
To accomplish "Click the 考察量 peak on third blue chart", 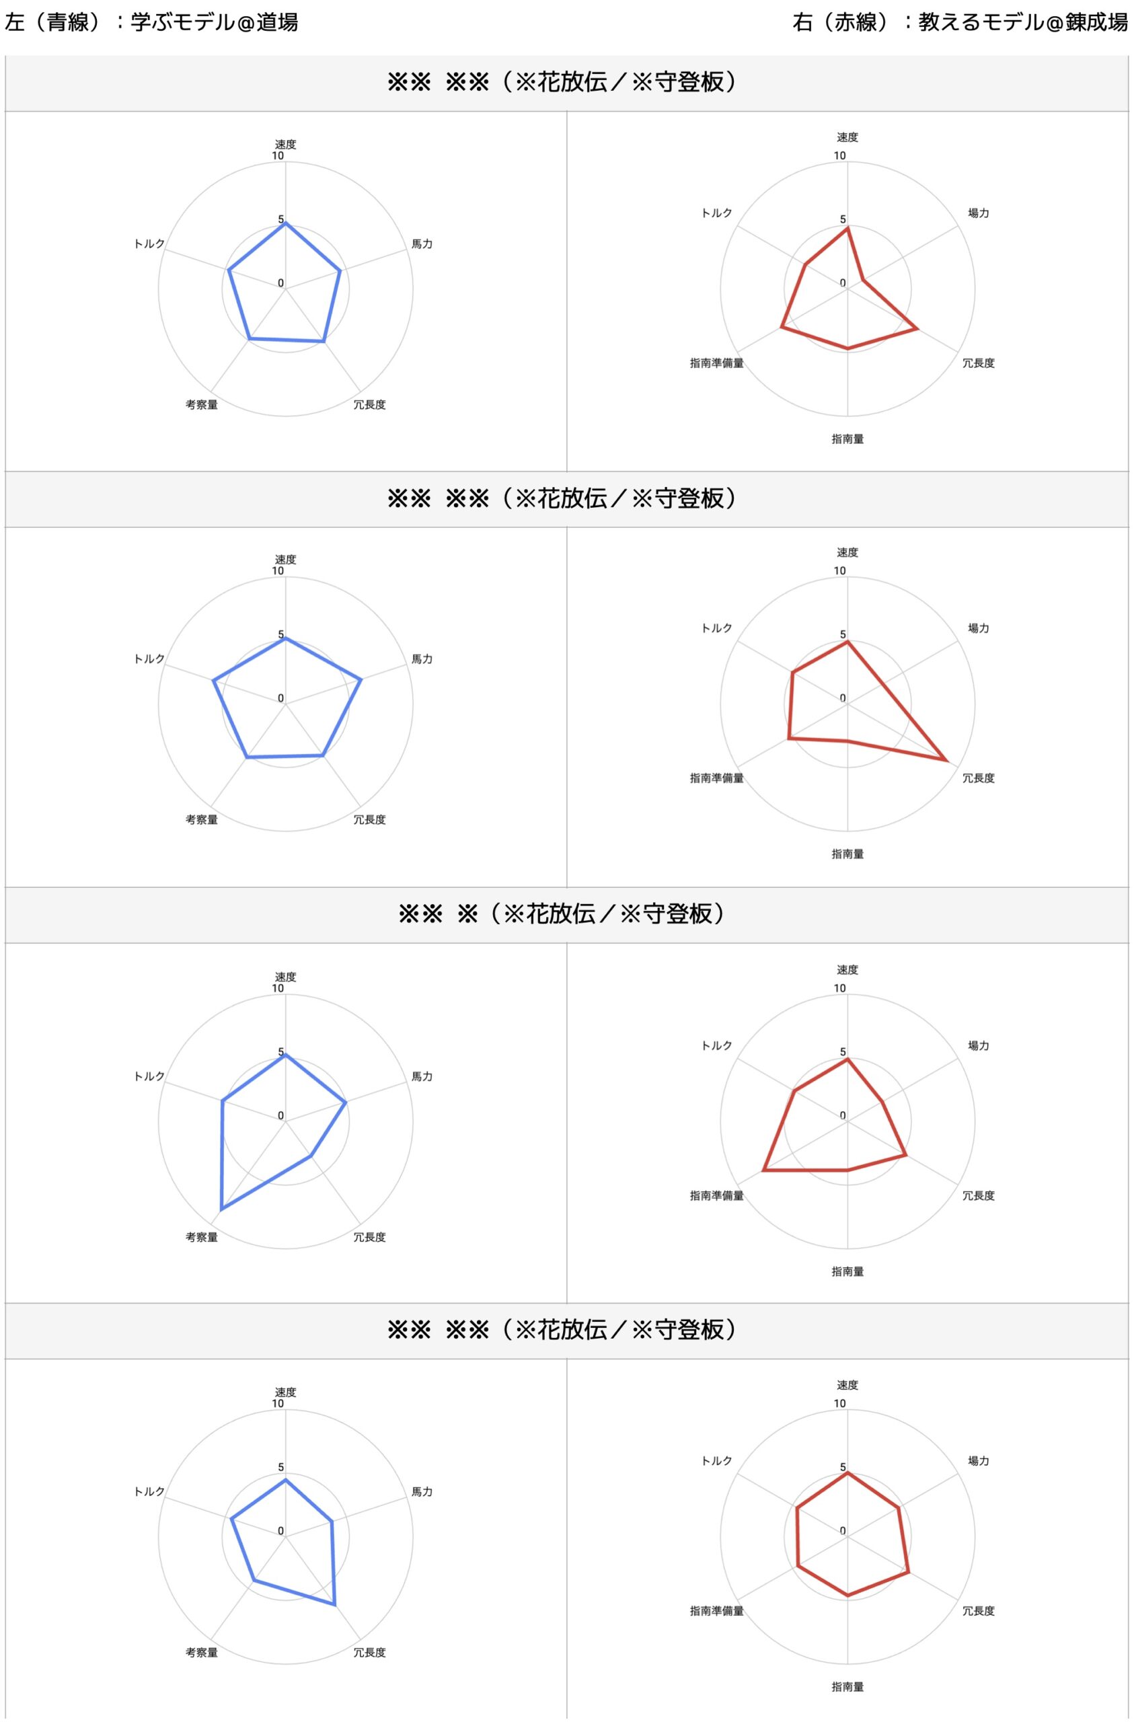I will tap(221, 1209).
